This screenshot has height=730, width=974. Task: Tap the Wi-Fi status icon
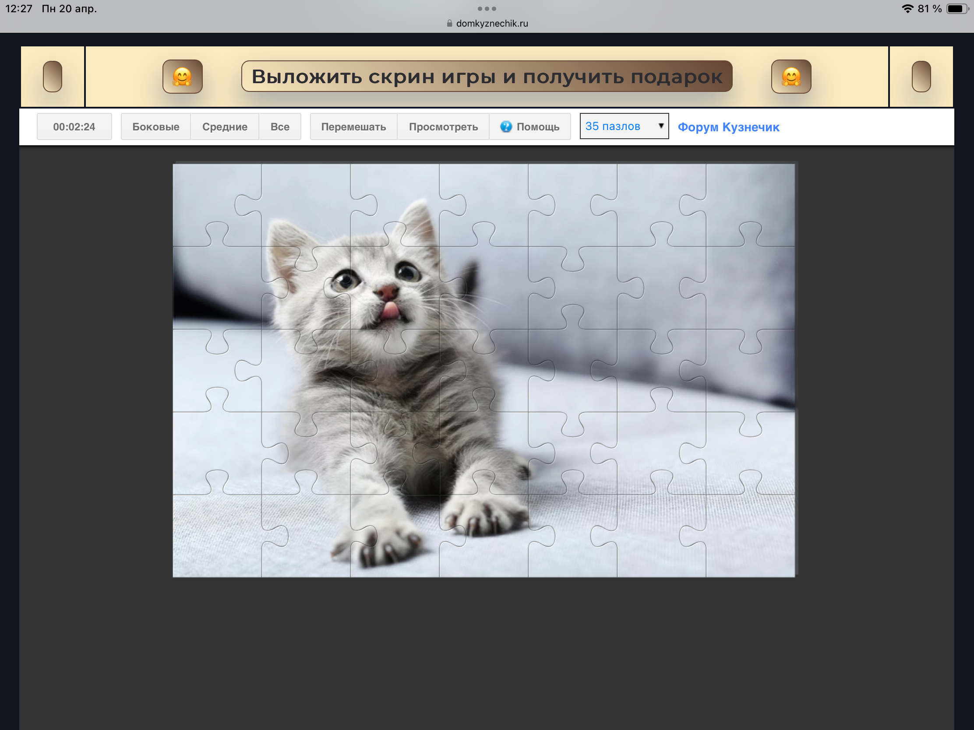tap(907, 9)
